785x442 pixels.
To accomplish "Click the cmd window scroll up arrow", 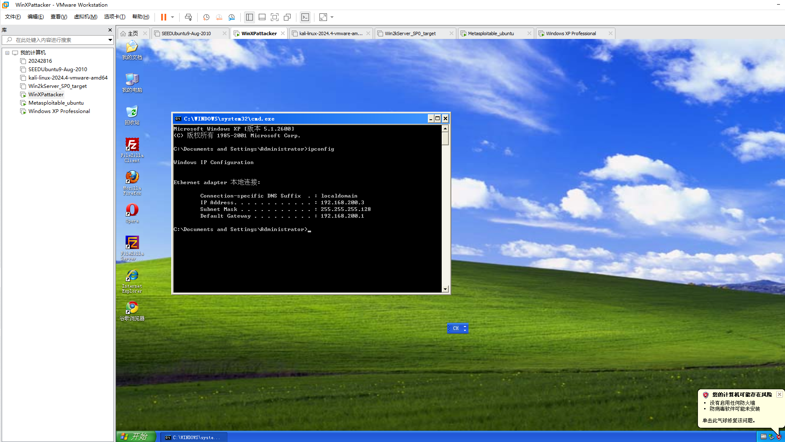I will tap(445, 128).
